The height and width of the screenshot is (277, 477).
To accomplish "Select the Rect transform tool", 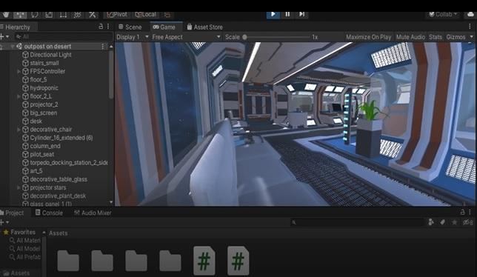I will (x=63, y=15).
